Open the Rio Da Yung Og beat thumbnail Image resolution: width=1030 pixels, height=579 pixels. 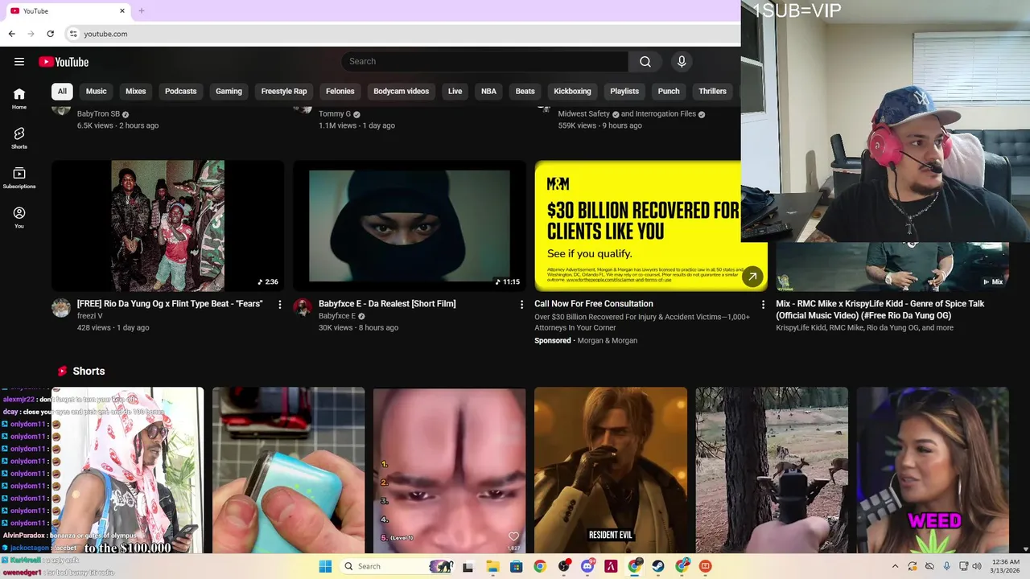click(x=168, y=226)
